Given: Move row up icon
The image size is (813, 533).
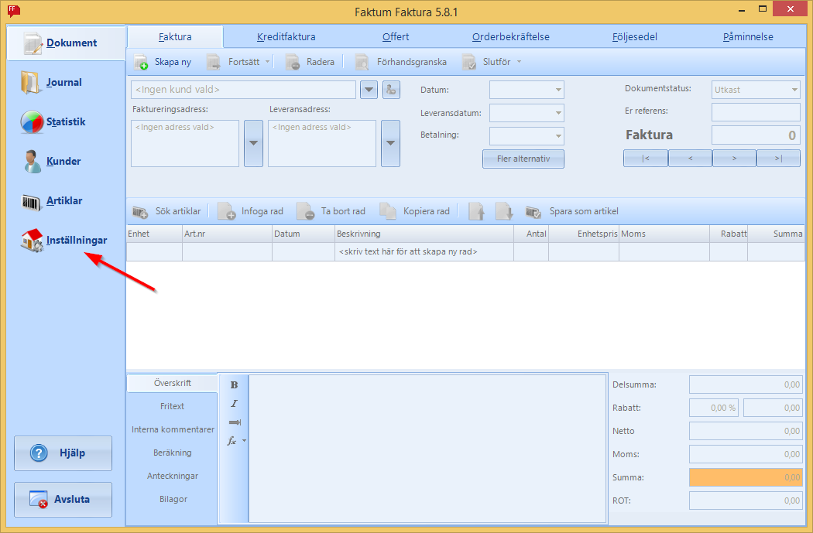Looking at the screenshot, I should point(476,211).
